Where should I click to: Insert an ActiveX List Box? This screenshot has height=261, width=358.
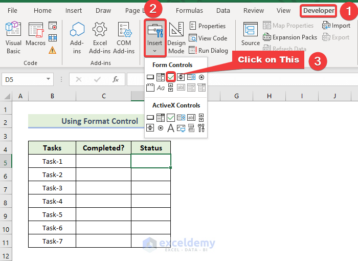pyautogui.click(x=181, y=118)
